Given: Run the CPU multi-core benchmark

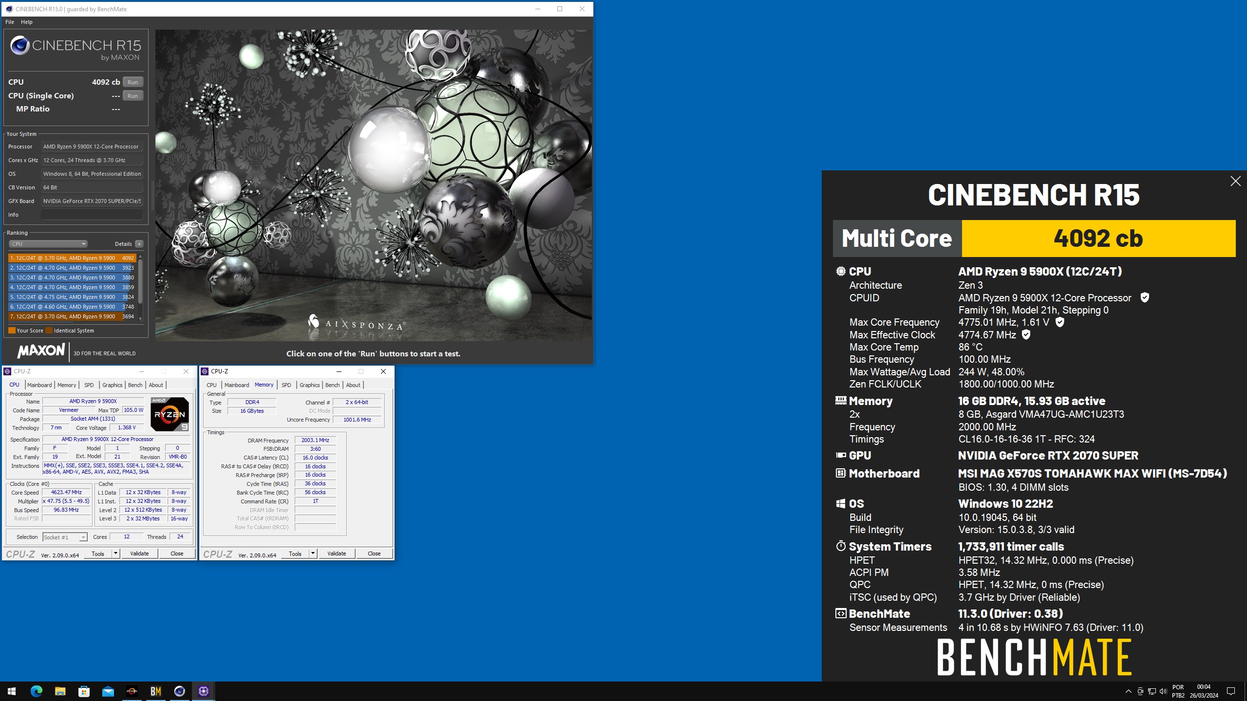Looking at the screenshot, I should [x=132, y=82].
